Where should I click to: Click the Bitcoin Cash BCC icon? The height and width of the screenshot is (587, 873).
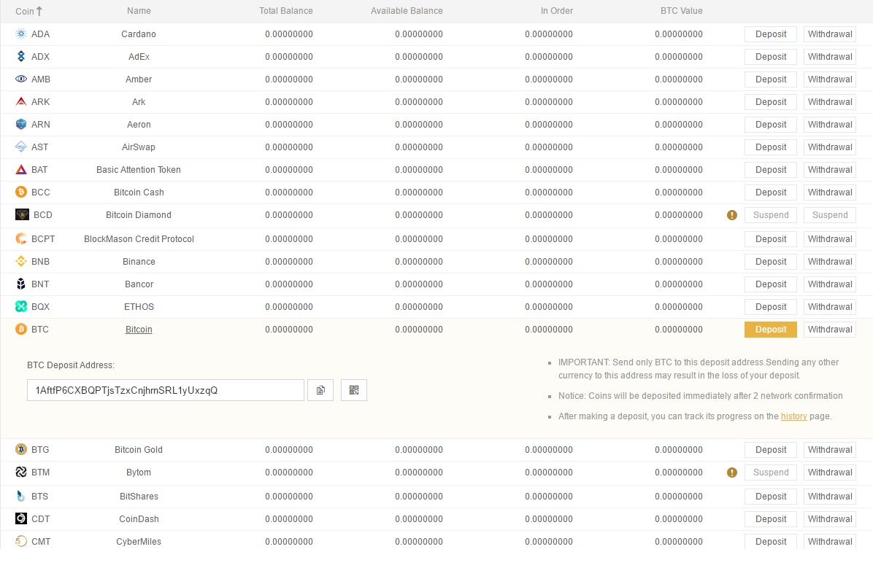[x=21, y=192]
